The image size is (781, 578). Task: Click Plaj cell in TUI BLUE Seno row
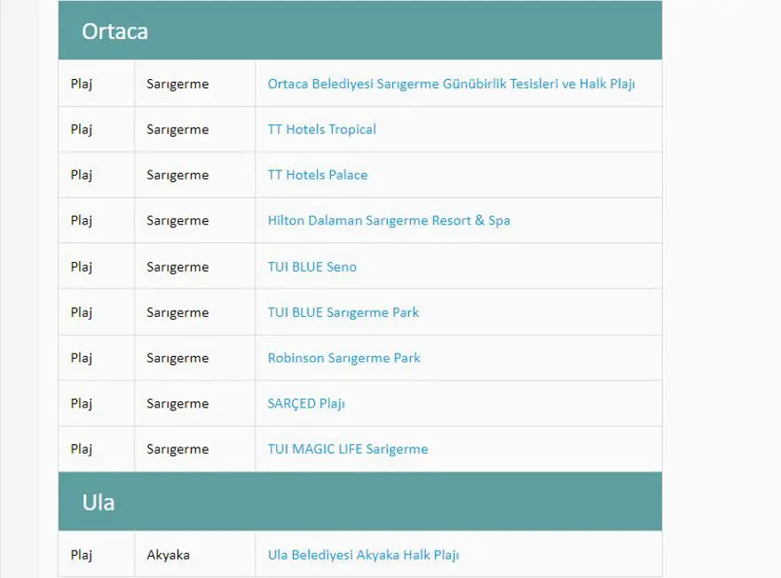click(x=82, y=266)
